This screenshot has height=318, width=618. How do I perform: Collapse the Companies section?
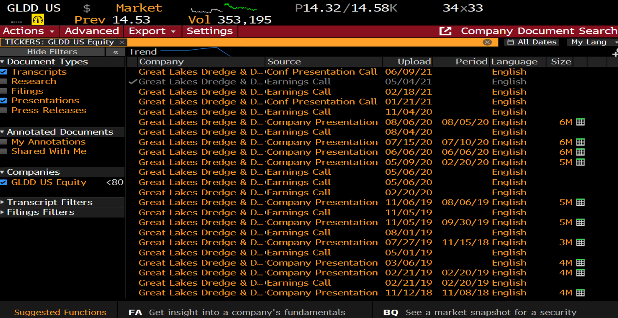pos(2,172)
